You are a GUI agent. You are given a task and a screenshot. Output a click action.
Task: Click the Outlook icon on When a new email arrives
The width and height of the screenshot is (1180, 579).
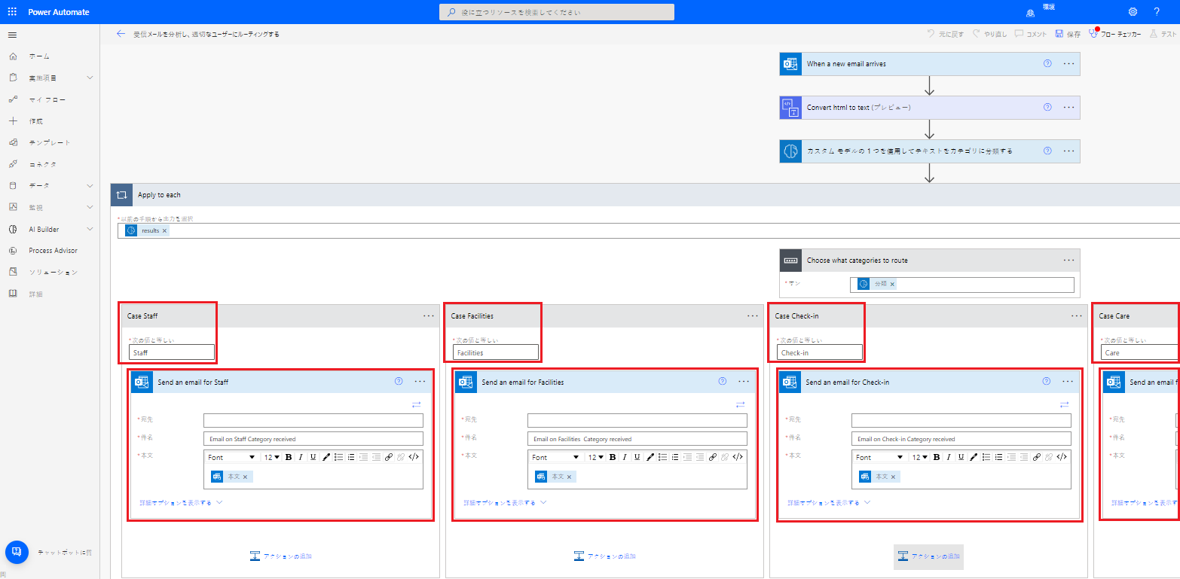[790, 64]
